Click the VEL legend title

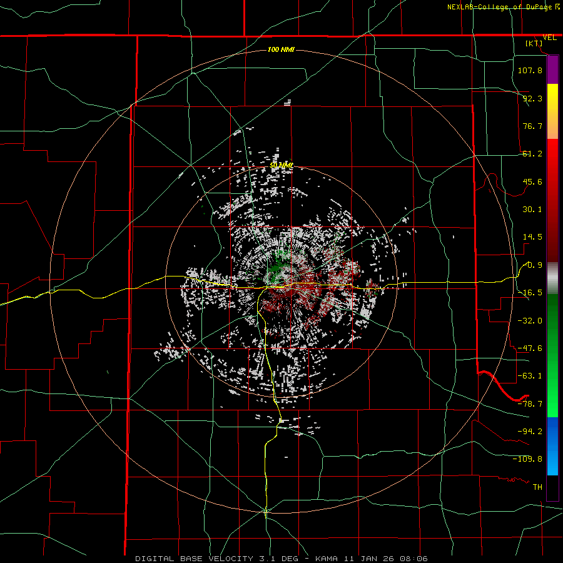549,38
